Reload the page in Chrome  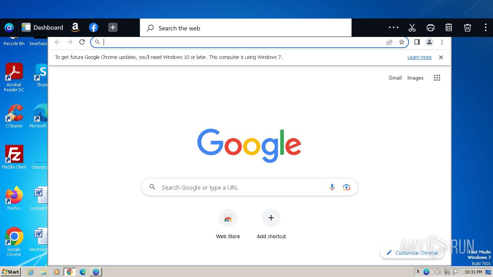point(82,42)
